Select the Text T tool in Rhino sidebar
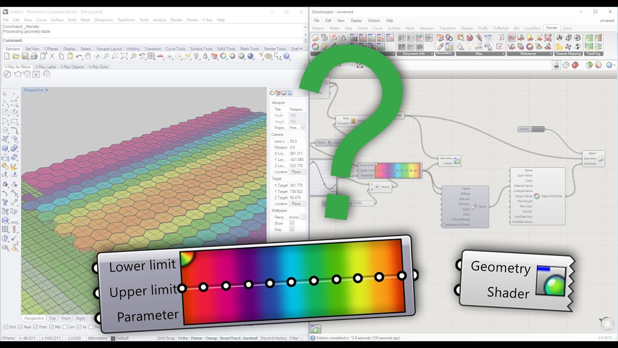618x348 pixels. tap(5, 203)
